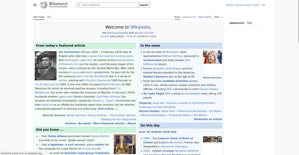Click the anyone can edit link

click(144, 33)
